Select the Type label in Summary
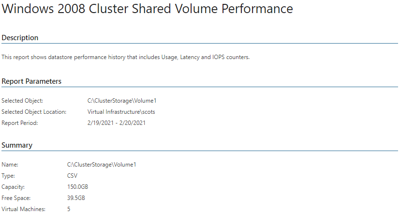 click(x=8, y=176)
